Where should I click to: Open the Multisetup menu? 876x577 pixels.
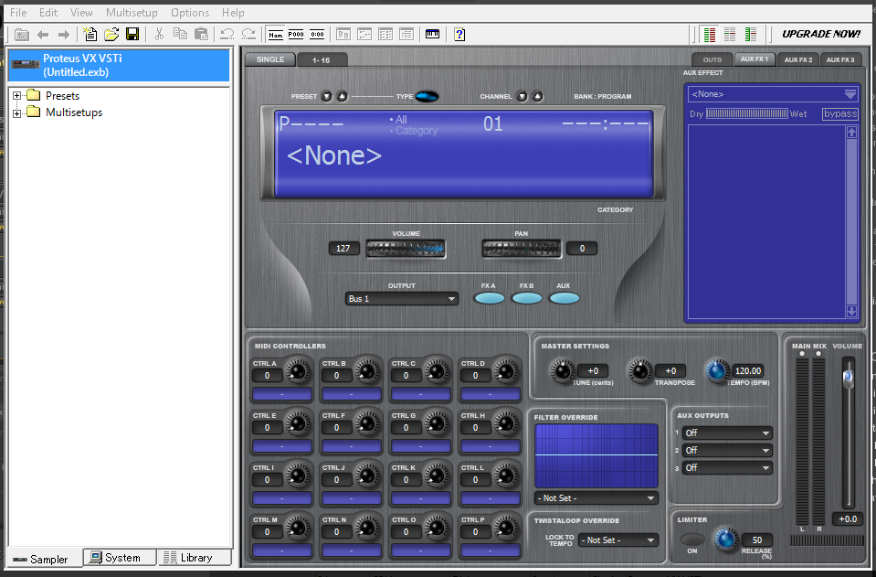point(132,12)
